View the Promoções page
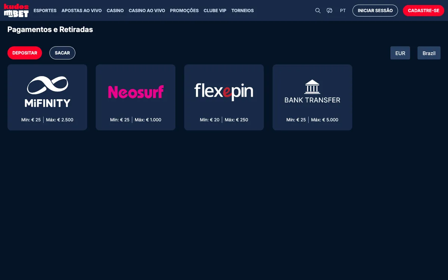Image resolution: width=448 pixels, height=280 pixels. tap(184, 10)
